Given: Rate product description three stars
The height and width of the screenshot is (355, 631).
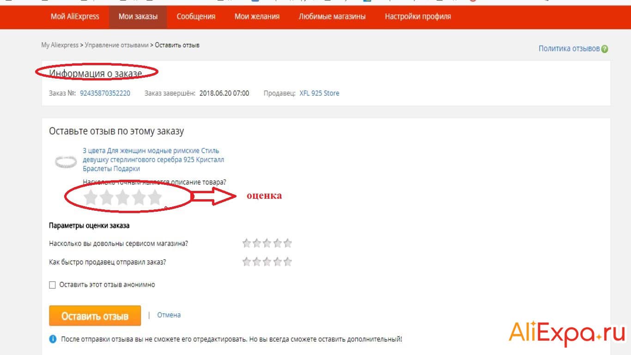Looking at the screenshot, I should (123, 198).
